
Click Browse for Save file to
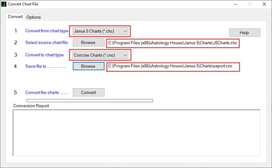89,66
